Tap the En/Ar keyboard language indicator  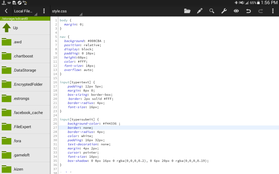tap(25, 3)
